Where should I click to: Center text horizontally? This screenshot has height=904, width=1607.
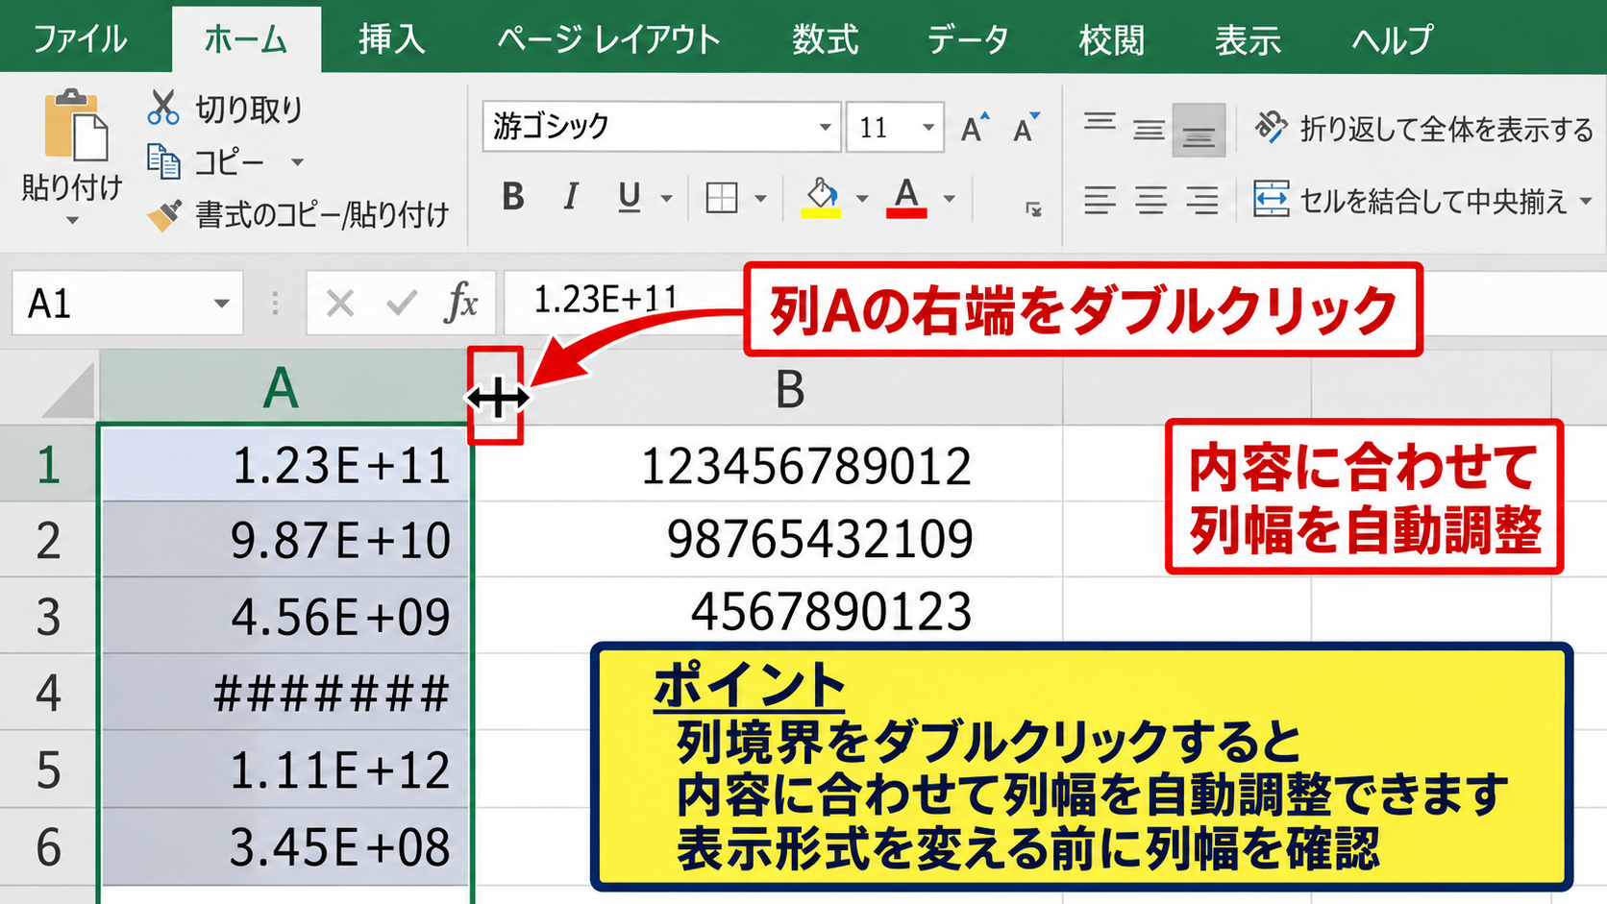click(1151, 200)
